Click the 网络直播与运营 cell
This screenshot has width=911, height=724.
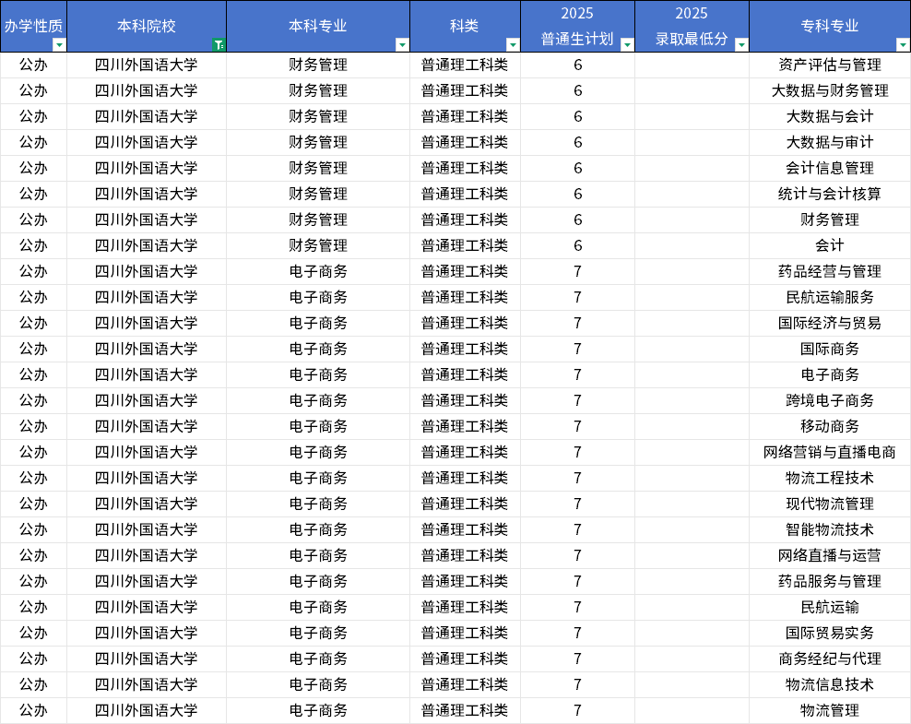[830, 555]
